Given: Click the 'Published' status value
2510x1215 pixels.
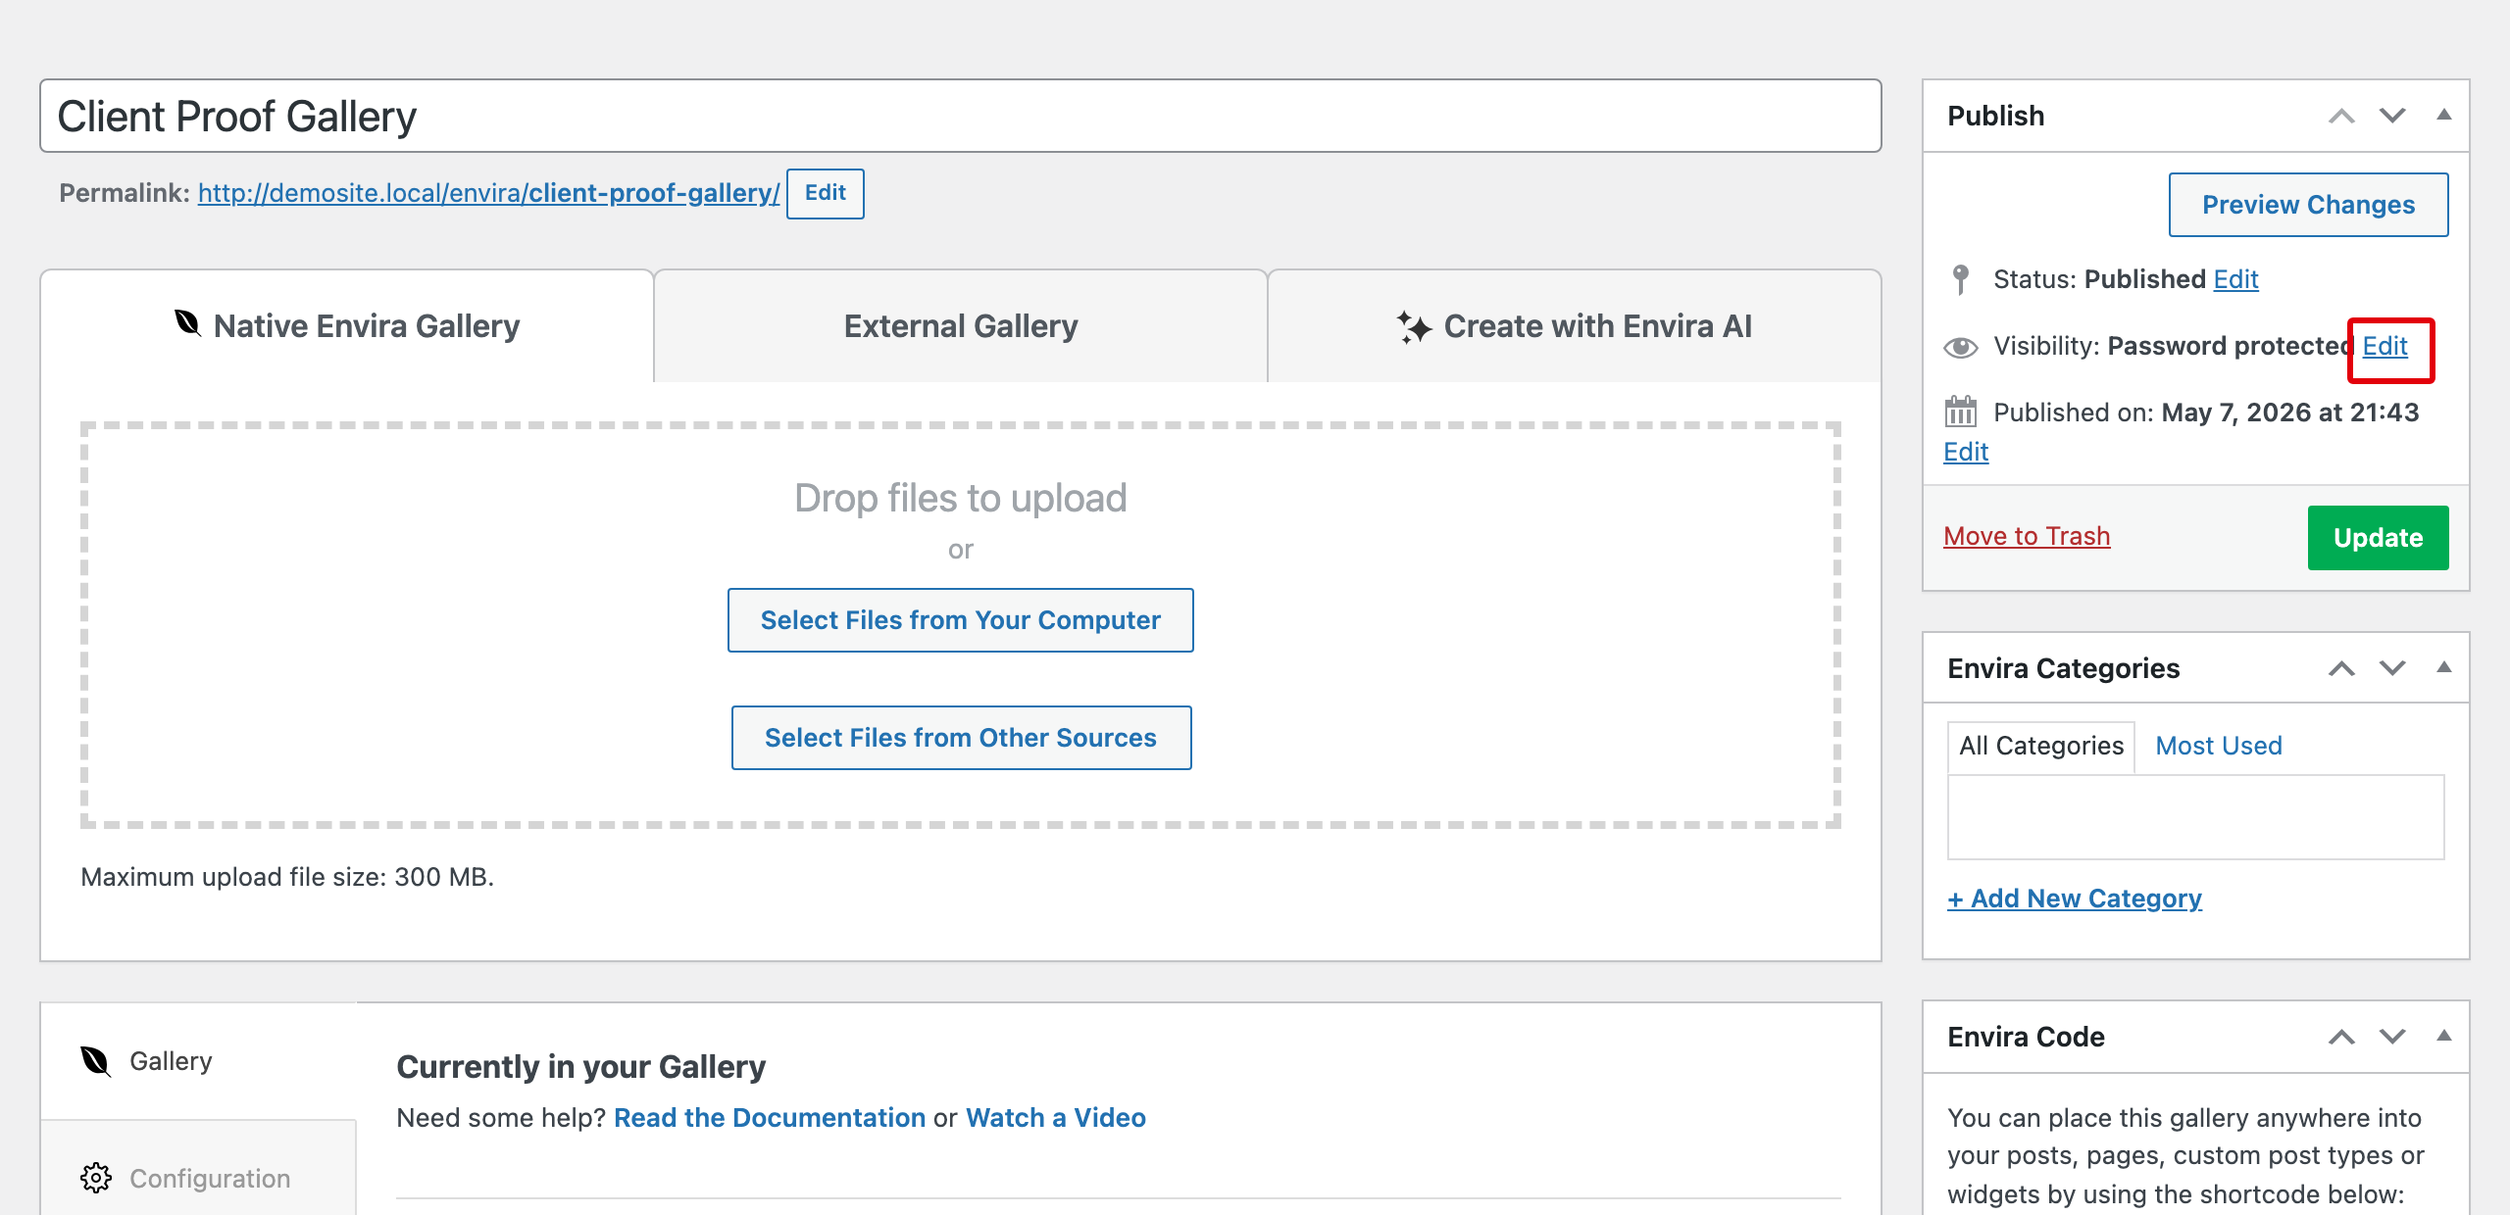Looking at the screenshot, I should (2145, 280).
